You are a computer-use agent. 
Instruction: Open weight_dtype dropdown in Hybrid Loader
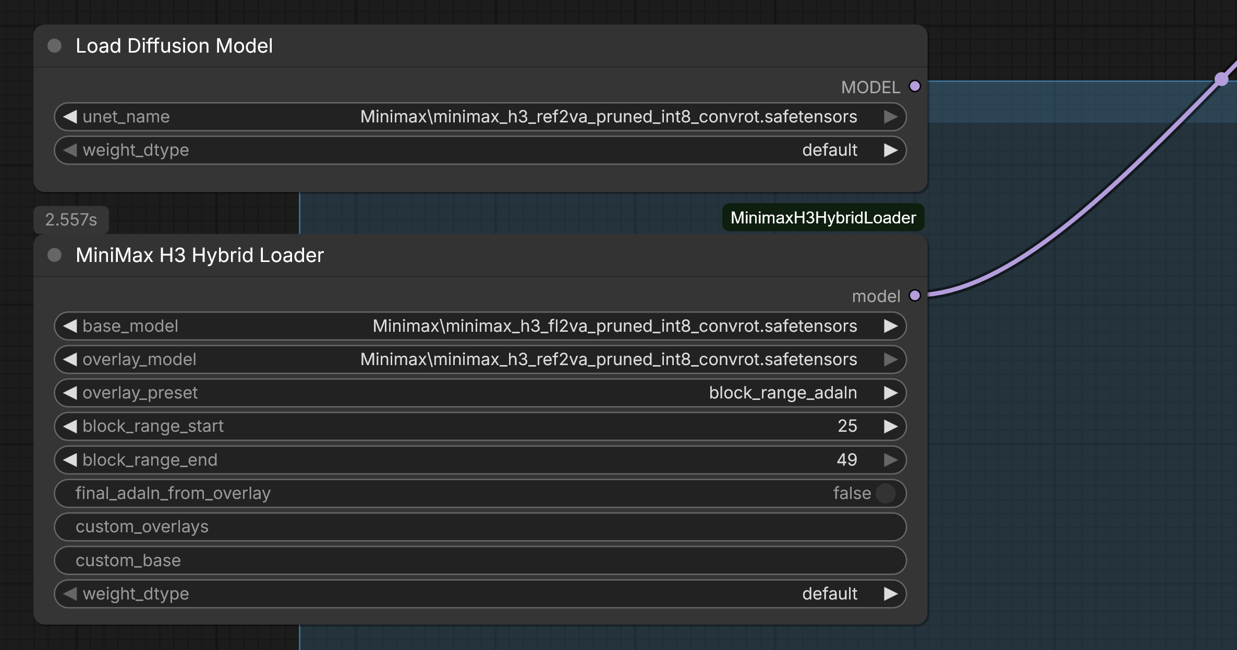coord(480,594)
